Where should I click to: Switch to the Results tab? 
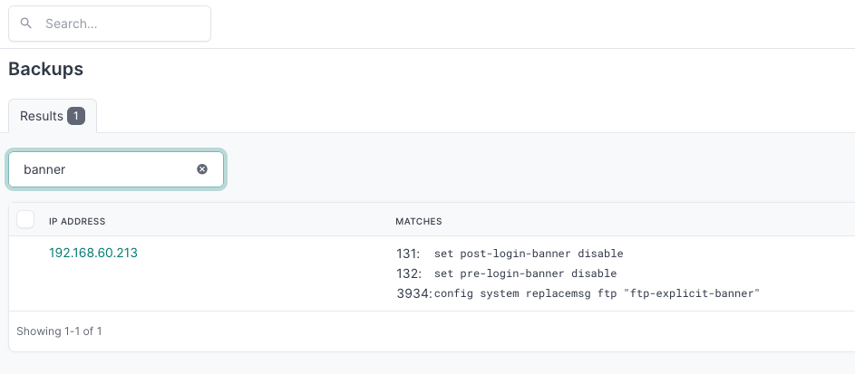(x=52, y=116)
